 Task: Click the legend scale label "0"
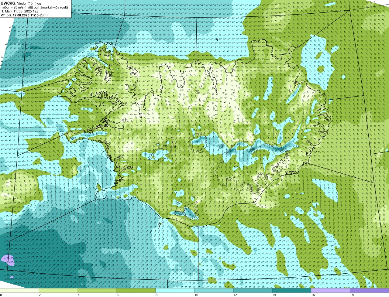pos(1,295)
